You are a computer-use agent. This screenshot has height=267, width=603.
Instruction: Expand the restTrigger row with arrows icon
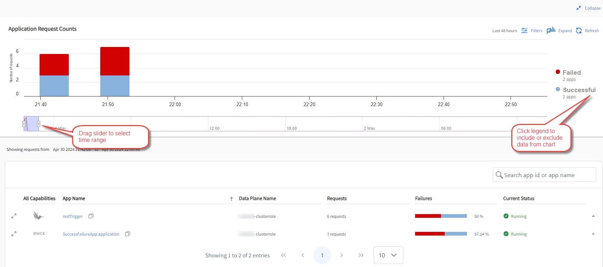tap(14, 216)
